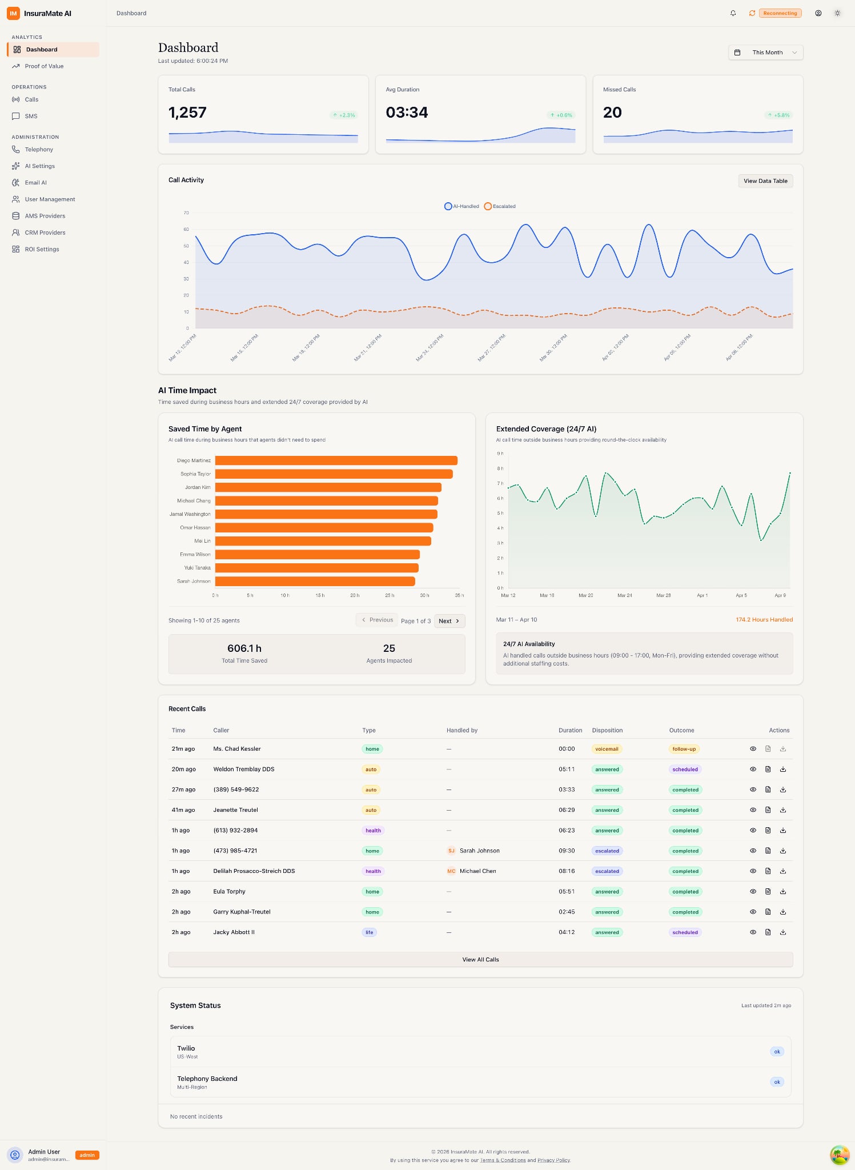
Task: Click View All Calls button
Action: point(480,960)
